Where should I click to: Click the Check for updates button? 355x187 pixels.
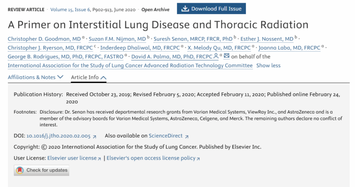click(41, 170)
